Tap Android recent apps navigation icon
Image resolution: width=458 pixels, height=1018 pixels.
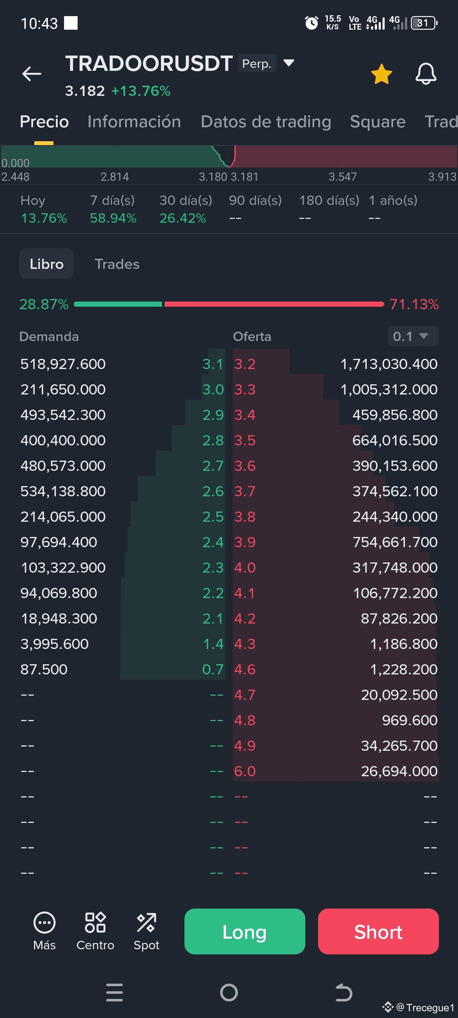[114, 993]
